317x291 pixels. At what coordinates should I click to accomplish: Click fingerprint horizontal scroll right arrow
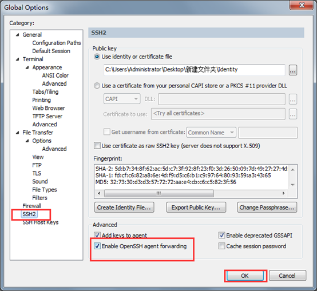(x=283, y=193)
